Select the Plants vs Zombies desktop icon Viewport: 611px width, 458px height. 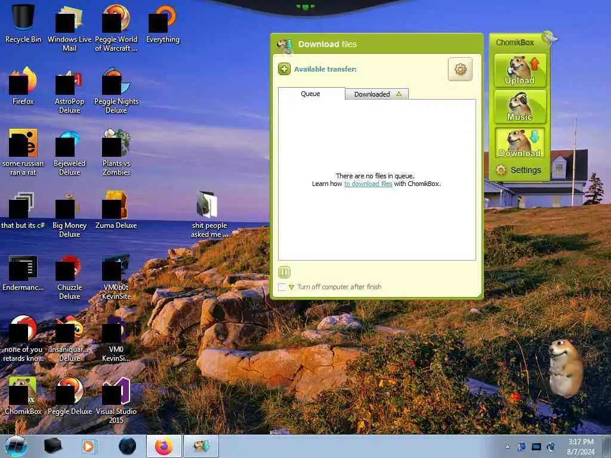click(x=116, y=152)
